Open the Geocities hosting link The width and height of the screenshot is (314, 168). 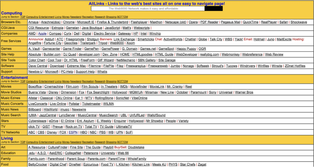tap(71, 43)
